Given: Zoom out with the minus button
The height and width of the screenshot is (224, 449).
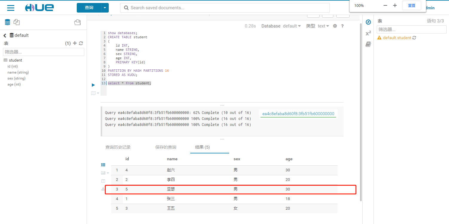Looking at the screenshot, I should point(385,5).
